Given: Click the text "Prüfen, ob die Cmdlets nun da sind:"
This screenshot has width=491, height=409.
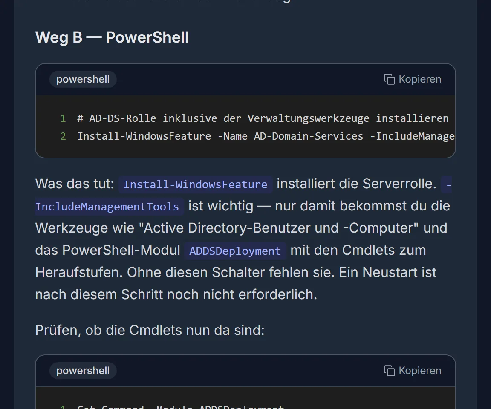Looking at the screenshot, I should (x=150, y=330).
